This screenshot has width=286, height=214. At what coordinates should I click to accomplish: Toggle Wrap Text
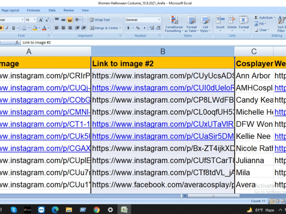(x=100, y=20)
